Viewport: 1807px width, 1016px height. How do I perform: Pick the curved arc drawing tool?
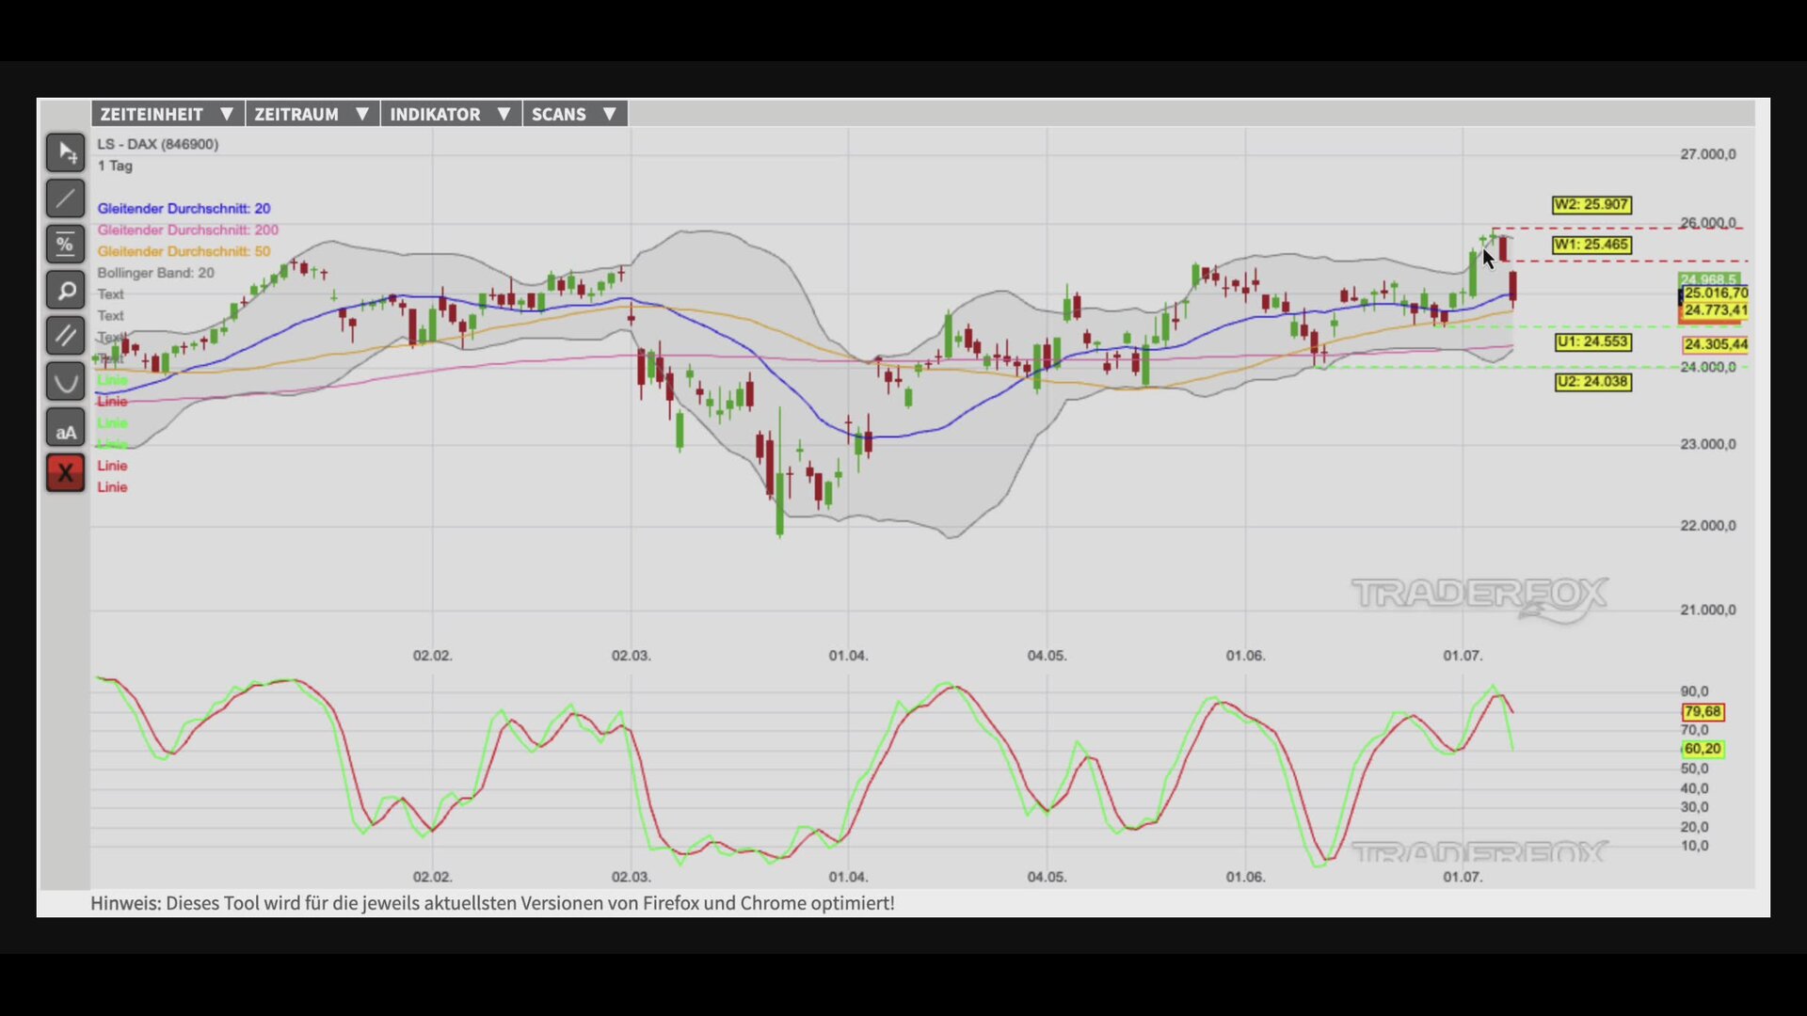(x=66, y=382)
